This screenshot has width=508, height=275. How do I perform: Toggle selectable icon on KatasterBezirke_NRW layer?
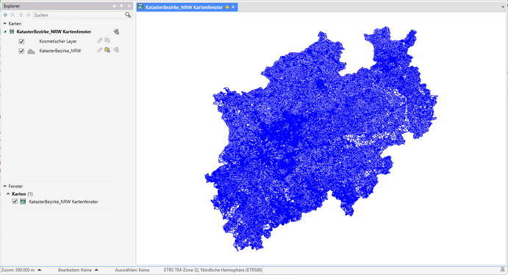[x=107, y=50]
